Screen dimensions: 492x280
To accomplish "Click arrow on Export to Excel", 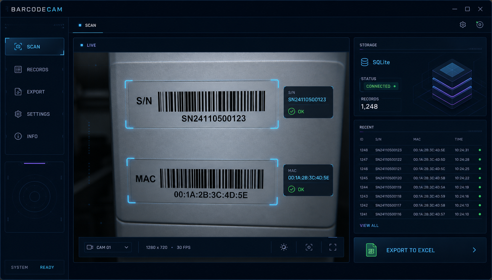I will (x=474, y=250).
